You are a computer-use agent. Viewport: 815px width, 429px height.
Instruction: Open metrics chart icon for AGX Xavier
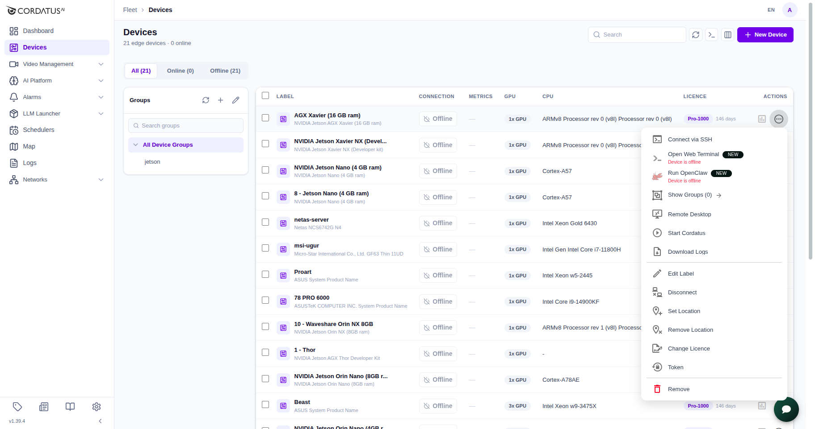(x=762, y=119)
